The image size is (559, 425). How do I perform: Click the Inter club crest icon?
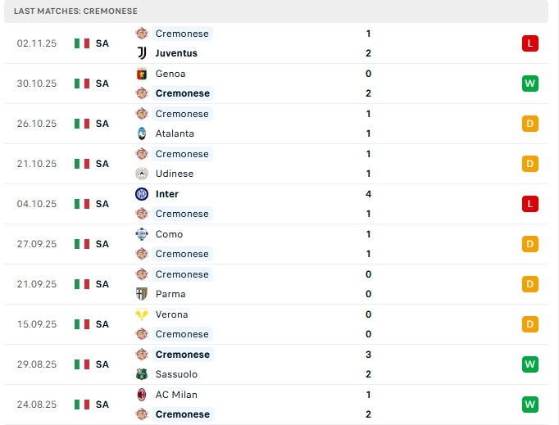click(x=142, y=194)
